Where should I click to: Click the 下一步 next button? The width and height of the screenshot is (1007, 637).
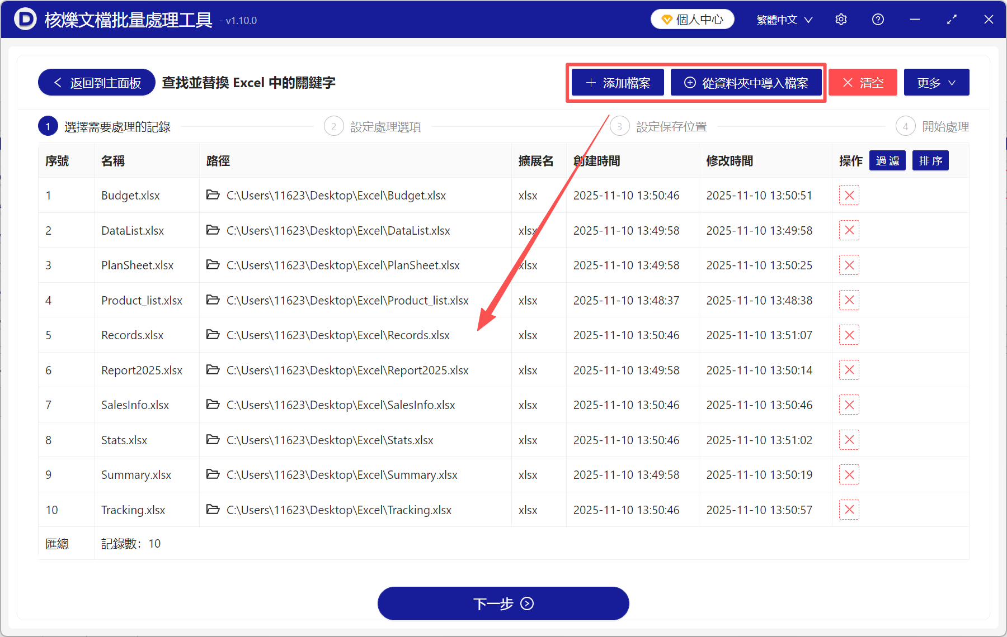click(503, 603)
